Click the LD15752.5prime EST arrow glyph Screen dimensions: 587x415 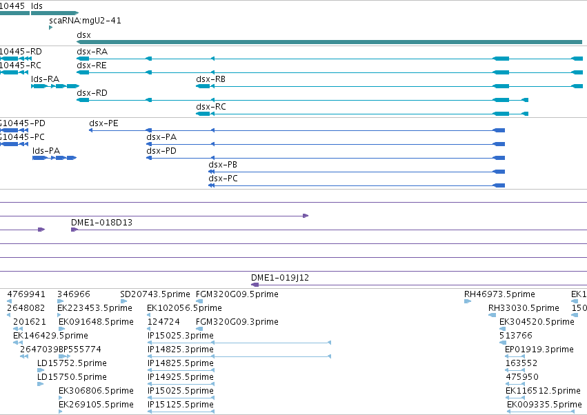click(x=41, y=370)
